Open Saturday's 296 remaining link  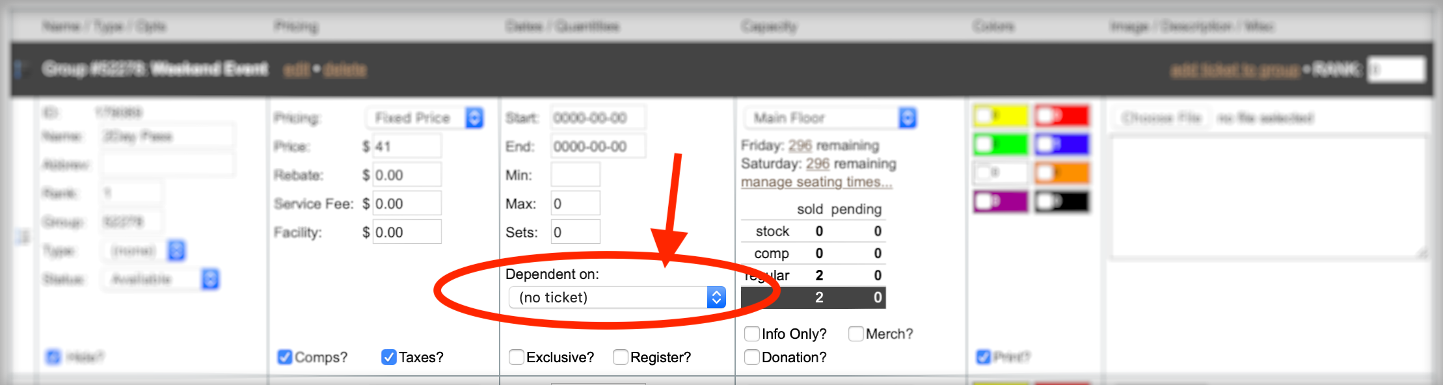click(817, 163)
